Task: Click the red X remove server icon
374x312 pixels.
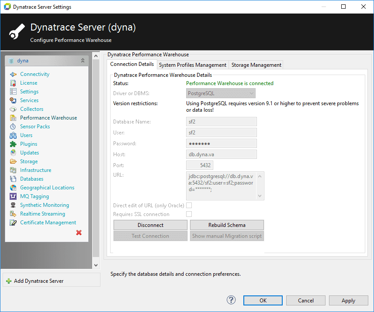Action: pos(79,233)
